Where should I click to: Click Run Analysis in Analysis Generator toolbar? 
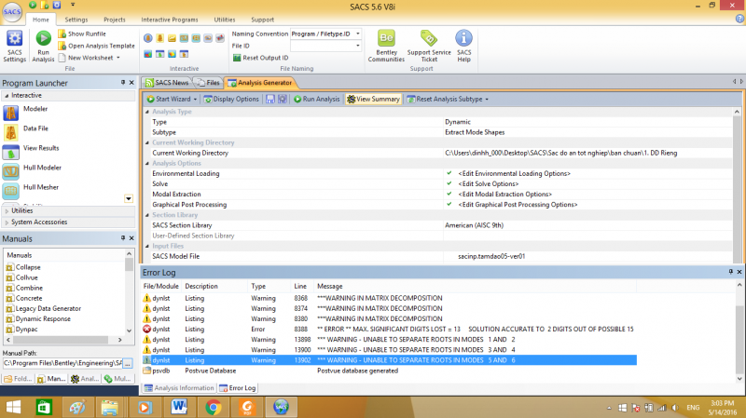[316, 99]
